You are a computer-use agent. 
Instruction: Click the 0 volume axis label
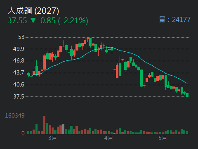click(x=23, y=133)
